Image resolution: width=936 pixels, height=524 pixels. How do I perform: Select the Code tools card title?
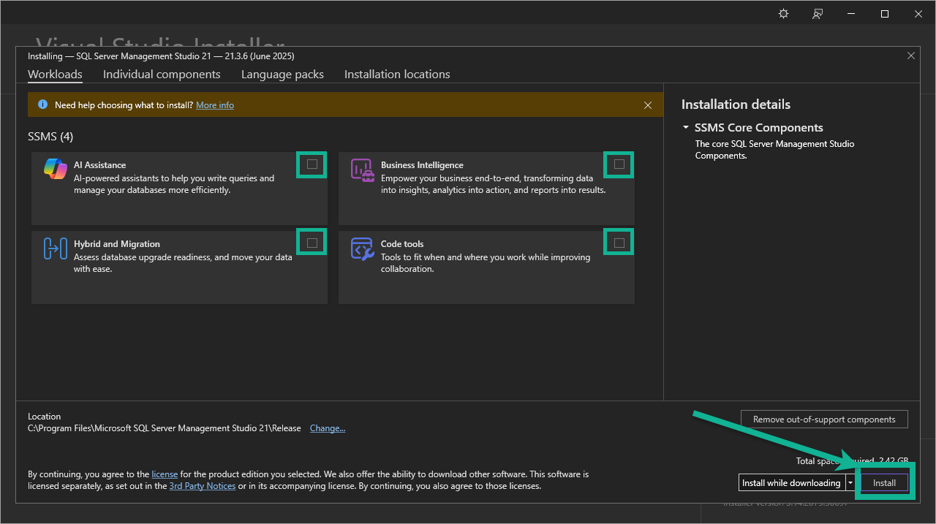(402, 244)
